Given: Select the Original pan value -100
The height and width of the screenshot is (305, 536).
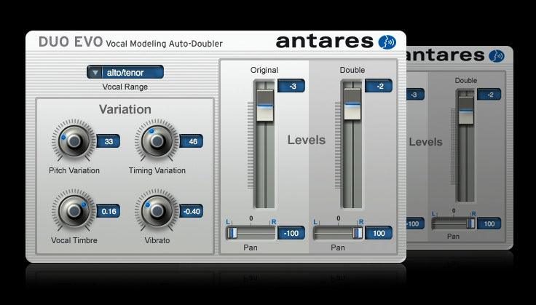Looking at the screenshot, I should [x=291, y=233].
